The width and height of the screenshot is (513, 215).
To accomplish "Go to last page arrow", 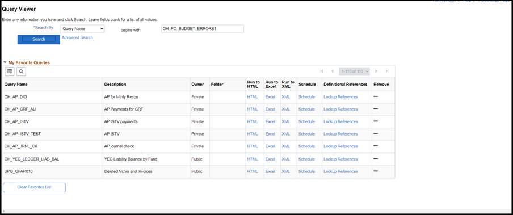I will pyautogui.click(x=387, y=71).
